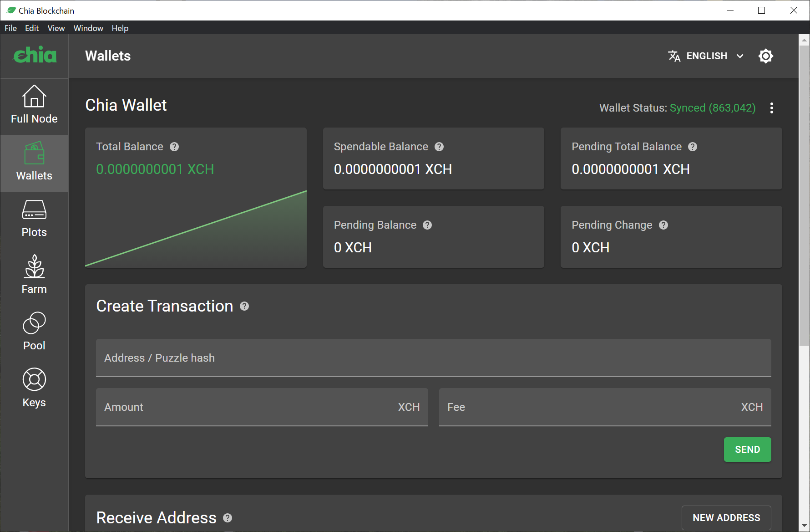The width and height of the screenshot is (810, 532).
Task: Click the translate language icon
Action: (674, 56)
